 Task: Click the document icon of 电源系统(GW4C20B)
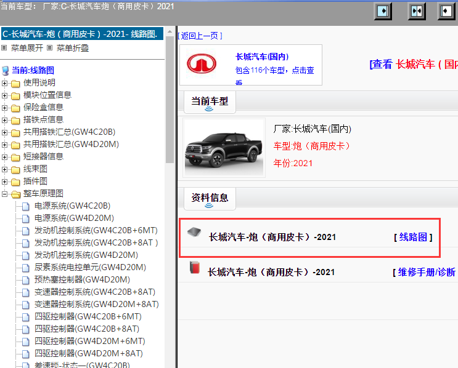(26, 206)
